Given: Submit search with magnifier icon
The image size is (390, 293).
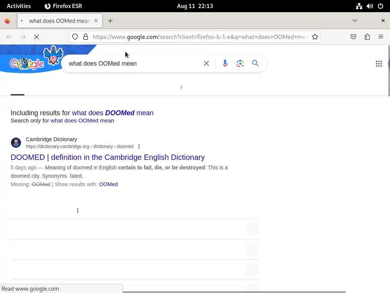Looking at the screenshot, I should tap(255, 63).
